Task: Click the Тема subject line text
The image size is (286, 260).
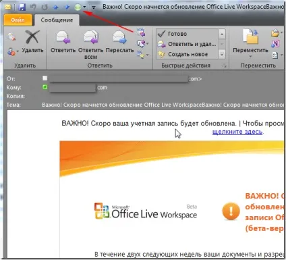Action: 163,105
